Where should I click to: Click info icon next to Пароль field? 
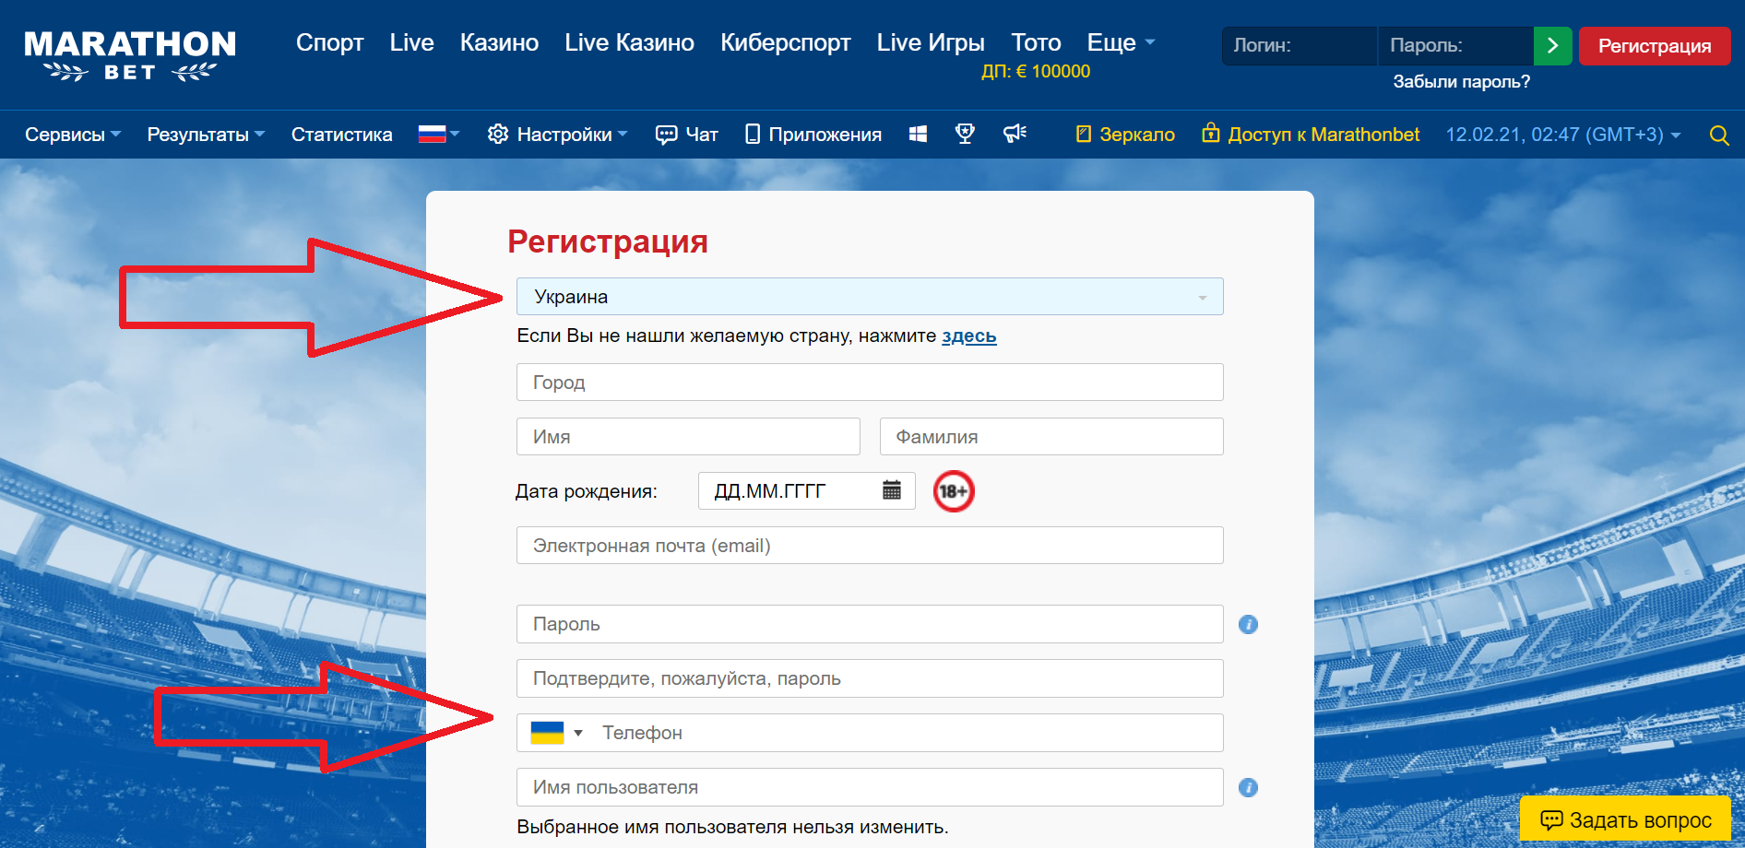tap(1248, 625)
